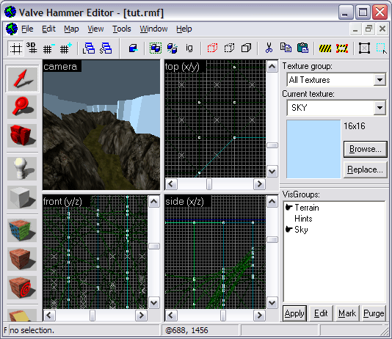This screenshot has height=339, width=392.
Task: Toggle Sky VisGroup visibility checkmark
Action: 288,229
